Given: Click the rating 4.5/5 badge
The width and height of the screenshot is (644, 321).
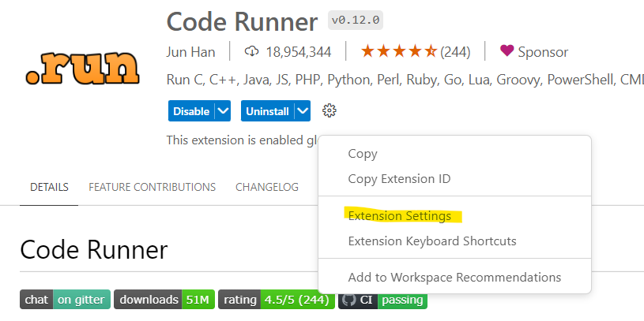Looking at the screenshot, I should tap(276, 300).
